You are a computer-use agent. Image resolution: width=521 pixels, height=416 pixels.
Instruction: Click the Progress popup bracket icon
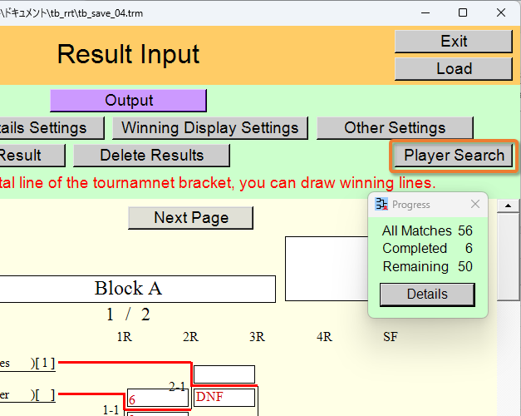[381, 204]
